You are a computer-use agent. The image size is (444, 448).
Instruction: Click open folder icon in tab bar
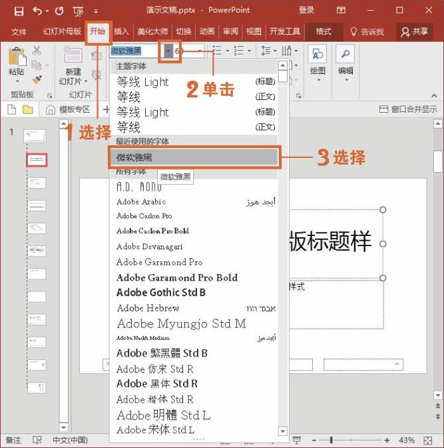pyautogui.click(x=28, y=109)
